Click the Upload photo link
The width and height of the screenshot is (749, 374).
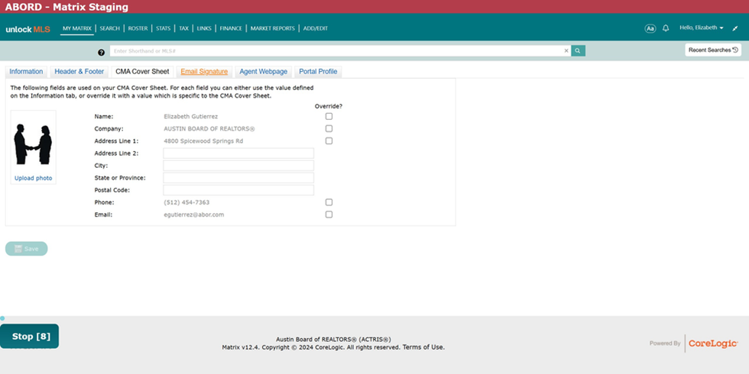point(34,179)
